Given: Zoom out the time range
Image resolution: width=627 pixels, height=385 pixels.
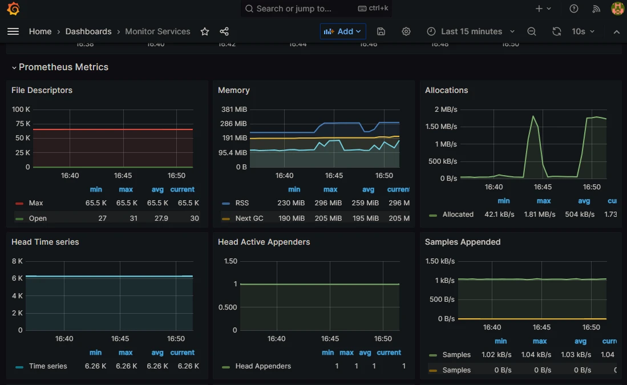Looking at the screenshot, I should (x=532, y=31).
